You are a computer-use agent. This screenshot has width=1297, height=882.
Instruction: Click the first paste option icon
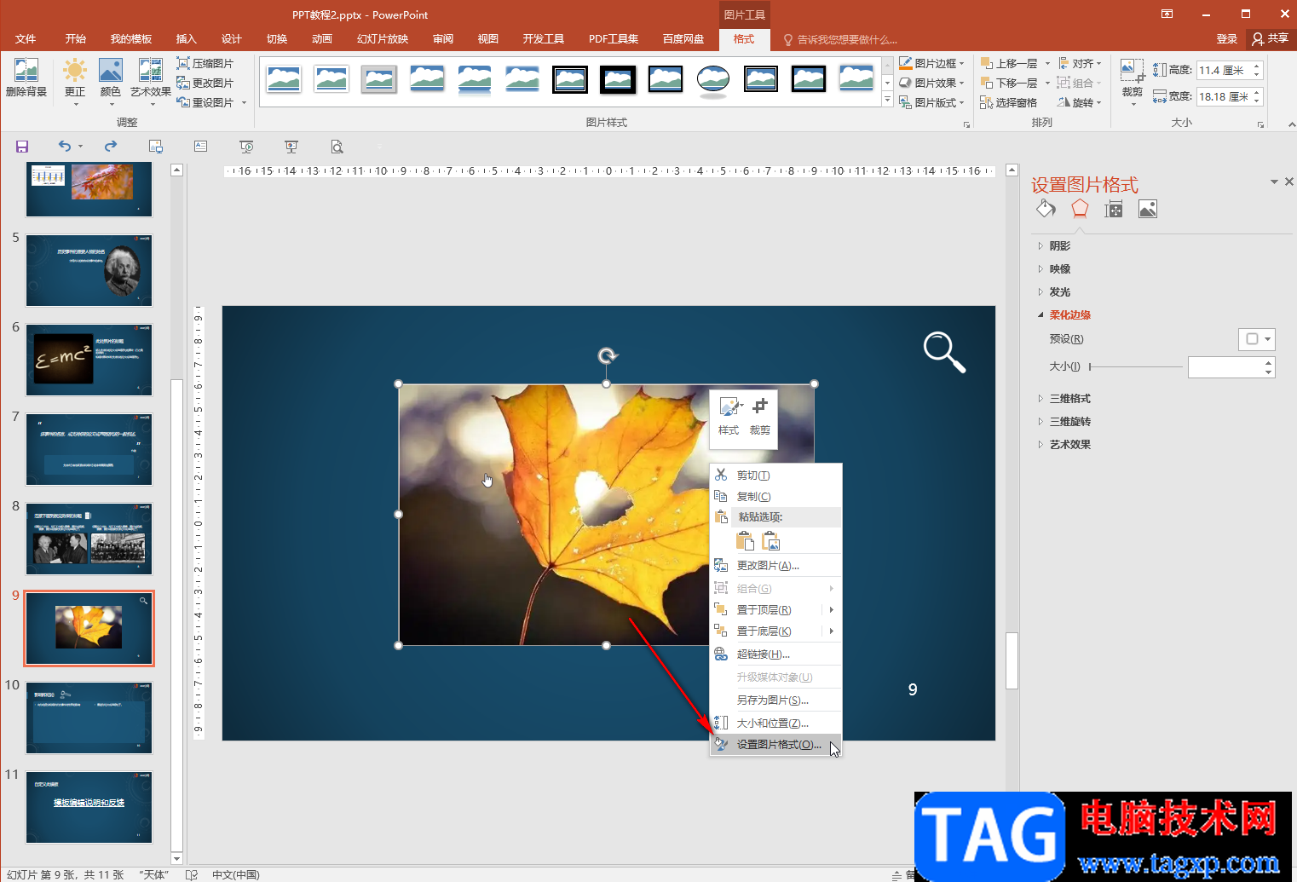pos(745,541)
